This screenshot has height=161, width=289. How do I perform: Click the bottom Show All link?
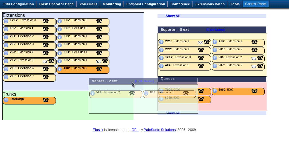click(x=173, y=113)
